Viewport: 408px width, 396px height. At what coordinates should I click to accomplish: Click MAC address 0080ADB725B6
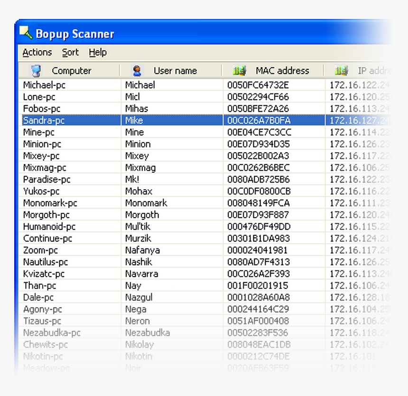259,180
